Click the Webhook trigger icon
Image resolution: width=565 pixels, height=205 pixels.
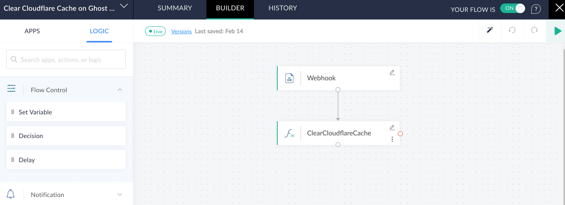point(290,78)
